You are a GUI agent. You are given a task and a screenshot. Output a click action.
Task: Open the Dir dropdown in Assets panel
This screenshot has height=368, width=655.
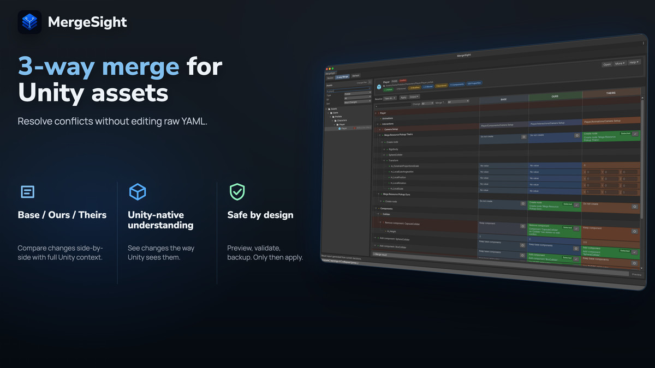pyautogui.click(x=358, y=98)
